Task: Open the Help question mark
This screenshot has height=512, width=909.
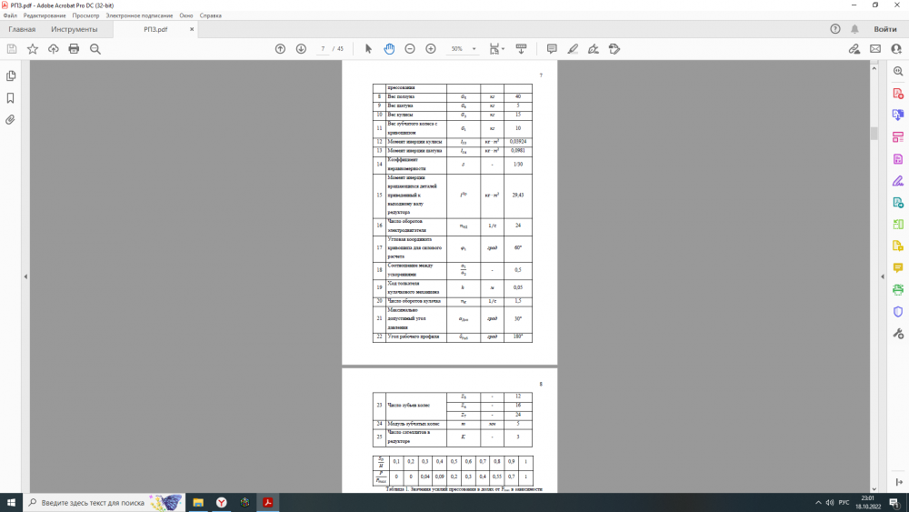Action: pos(835,29)
